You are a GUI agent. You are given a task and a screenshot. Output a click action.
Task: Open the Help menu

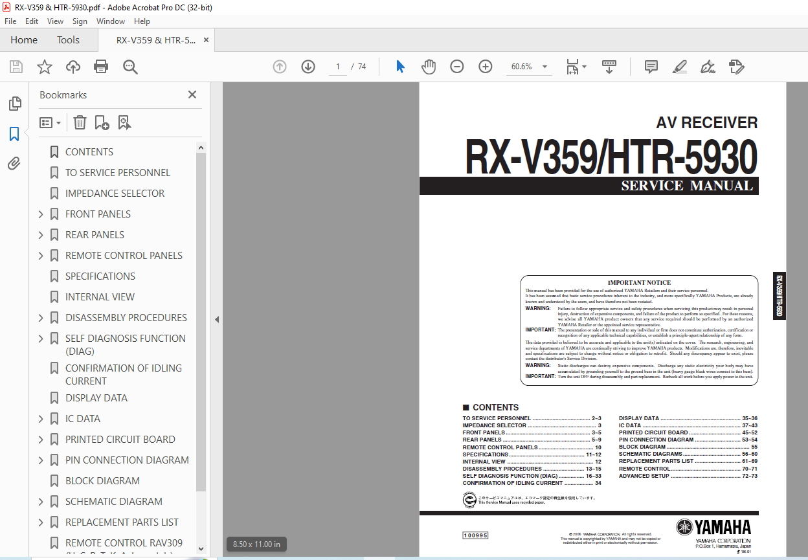(x=142, y=21)
